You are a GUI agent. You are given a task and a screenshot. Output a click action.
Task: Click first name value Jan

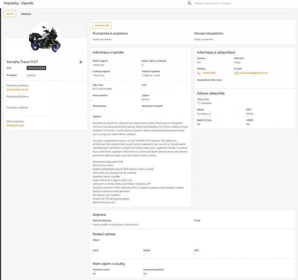coord(199,62)
